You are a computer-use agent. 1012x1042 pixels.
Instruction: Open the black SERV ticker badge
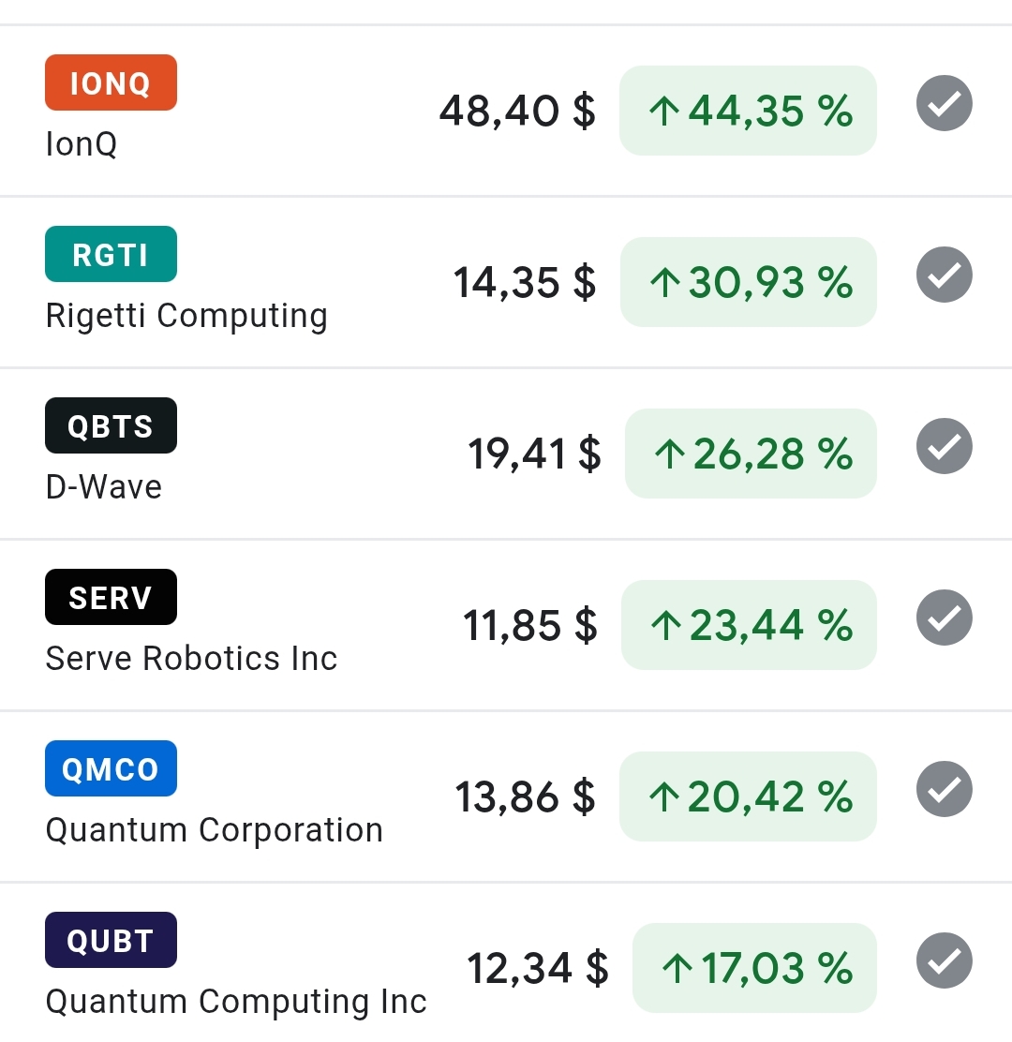111,597
